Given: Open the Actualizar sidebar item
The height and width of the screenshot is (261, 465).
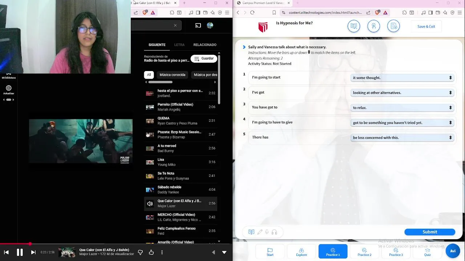Looking at the screenshot, I should (9, 90).
